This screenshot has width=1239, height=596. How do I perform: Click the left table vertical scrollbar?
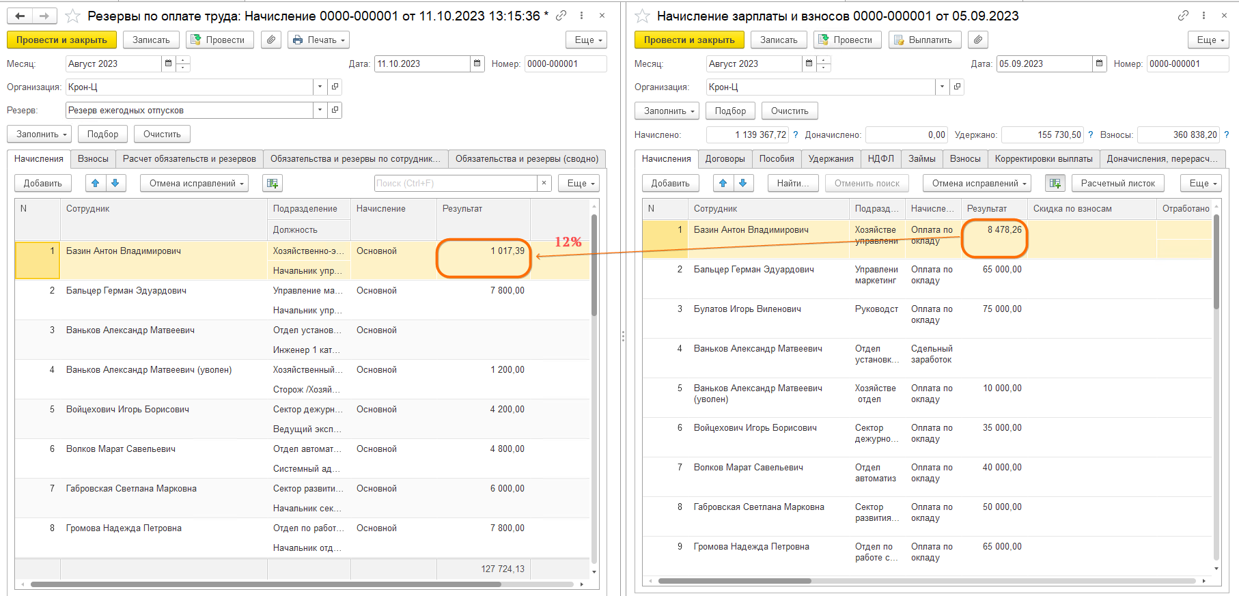point(594,266)
